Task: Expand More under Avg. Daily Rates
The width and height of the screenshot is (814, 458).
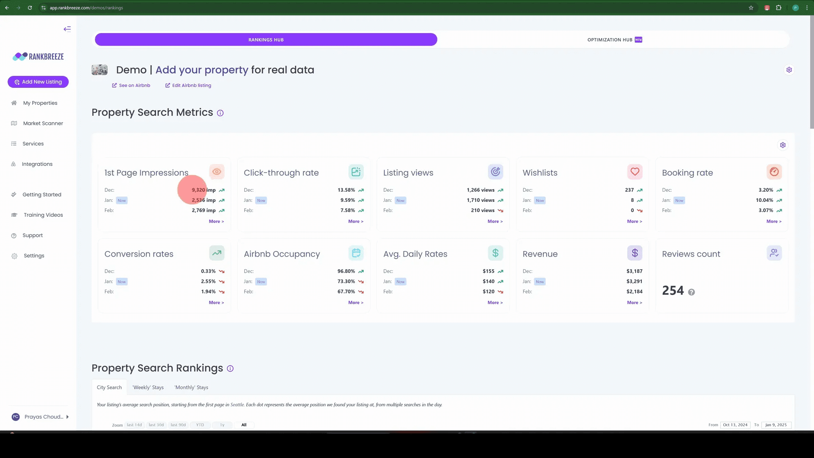Action: tap(495, 302)
